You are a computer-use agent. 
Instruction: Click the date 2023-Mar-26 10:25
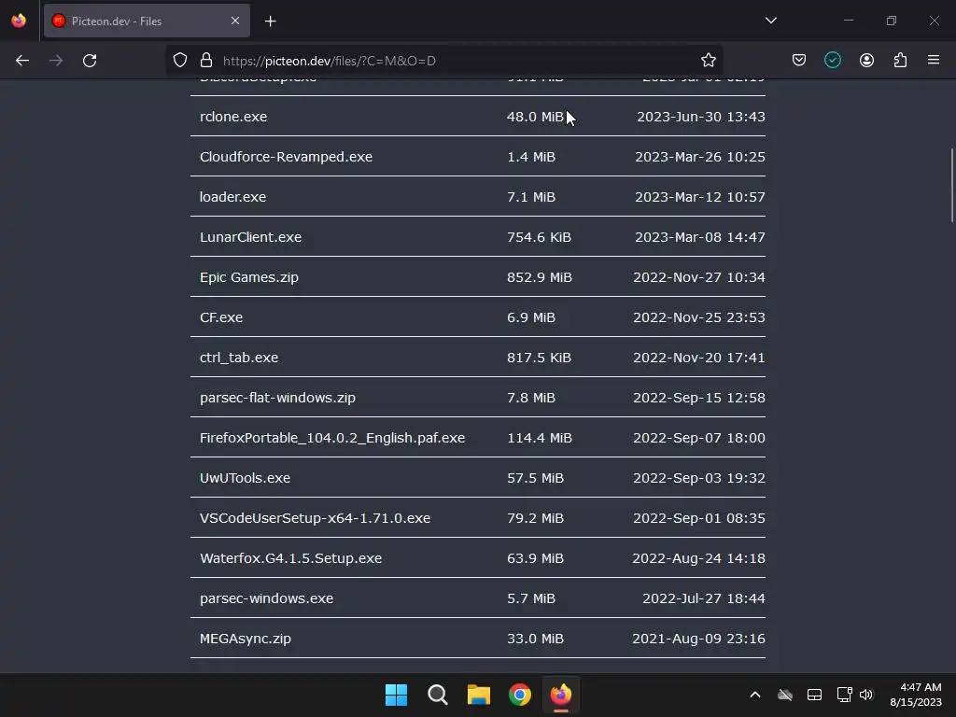(x=700, y=157)
